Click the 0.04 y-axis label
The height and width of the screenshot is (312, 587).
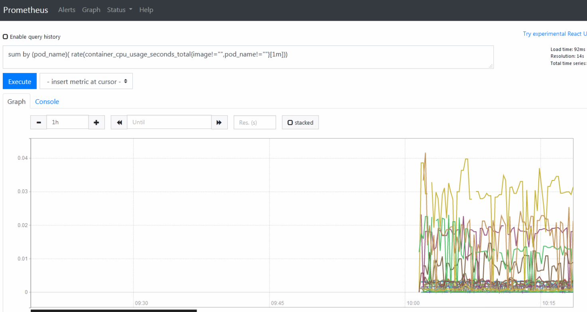coord(23,158)
